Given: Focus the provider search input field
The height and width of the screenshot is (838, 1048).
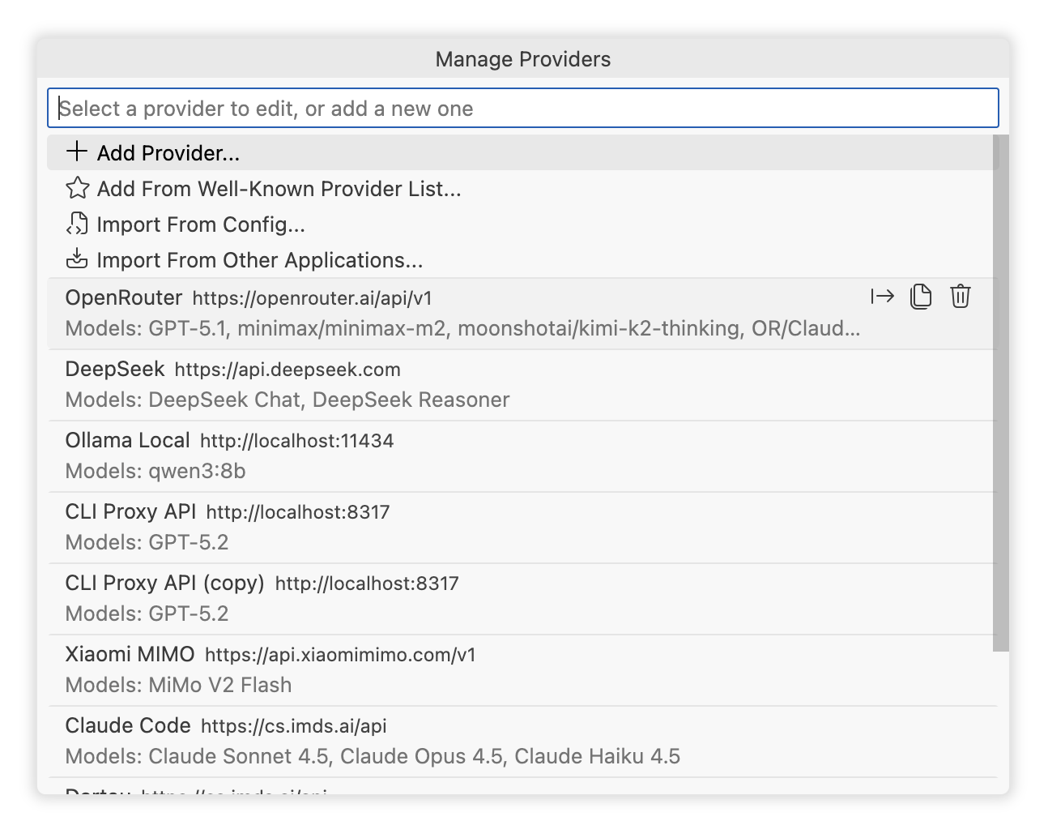Looking at the screenshot, I should [522, 108].
